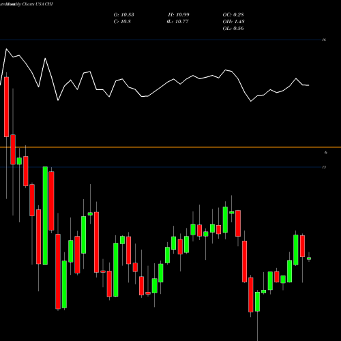The image size is (341, 341).
Task: Click the orange horizontal level line
Action: [x=170, y=147]
